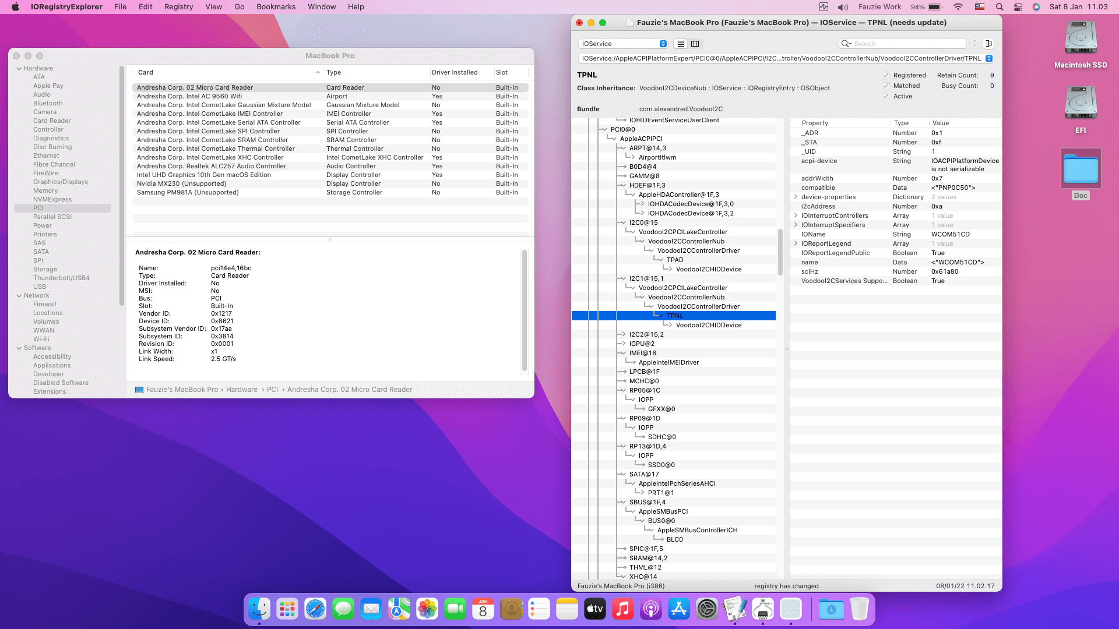The height and width of the screenshot is (629, 1119).
Task: Open the Mail app in the dock
Action: coord(371,609)
